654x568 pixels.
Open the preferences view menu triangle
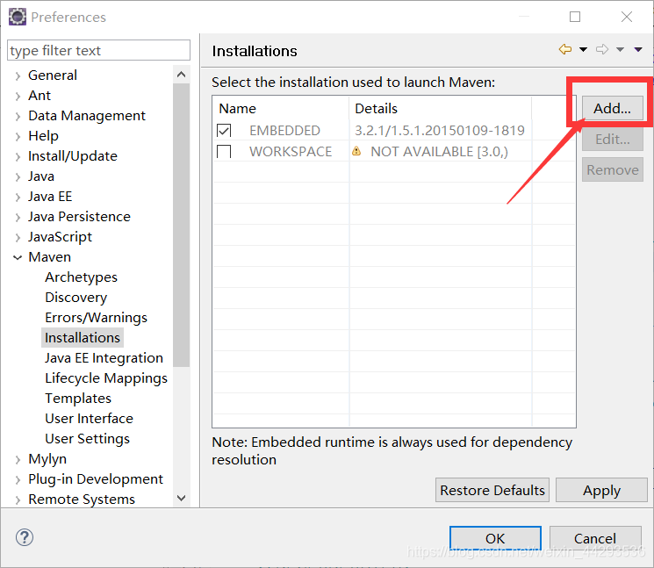tap(638, 50)
